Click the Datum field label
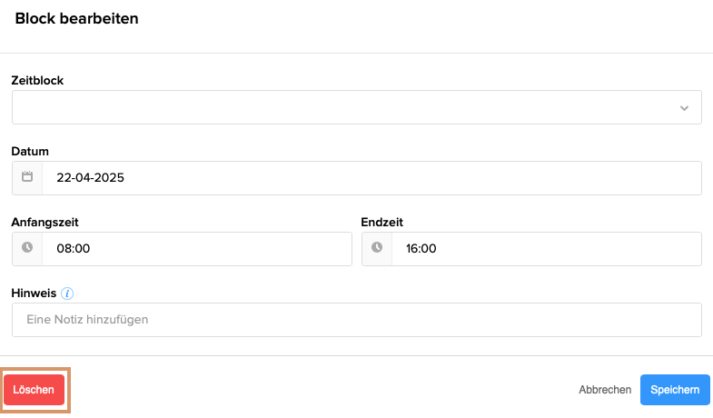This screenshot has width=713, height=418. tap(30, 151)
